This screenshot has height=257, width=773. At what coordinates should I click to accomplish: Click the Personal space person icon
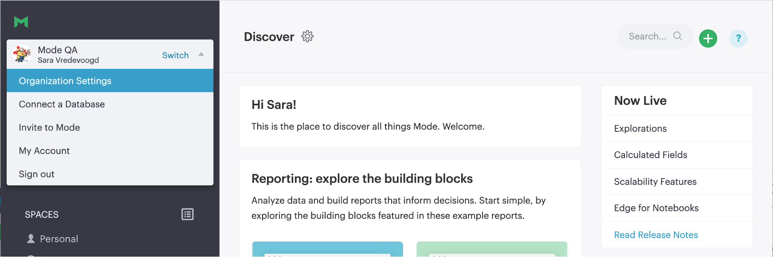31,239
